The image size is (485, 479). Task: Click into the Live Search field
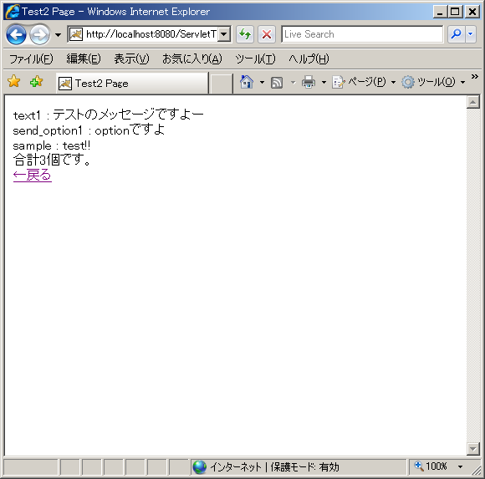362,34
